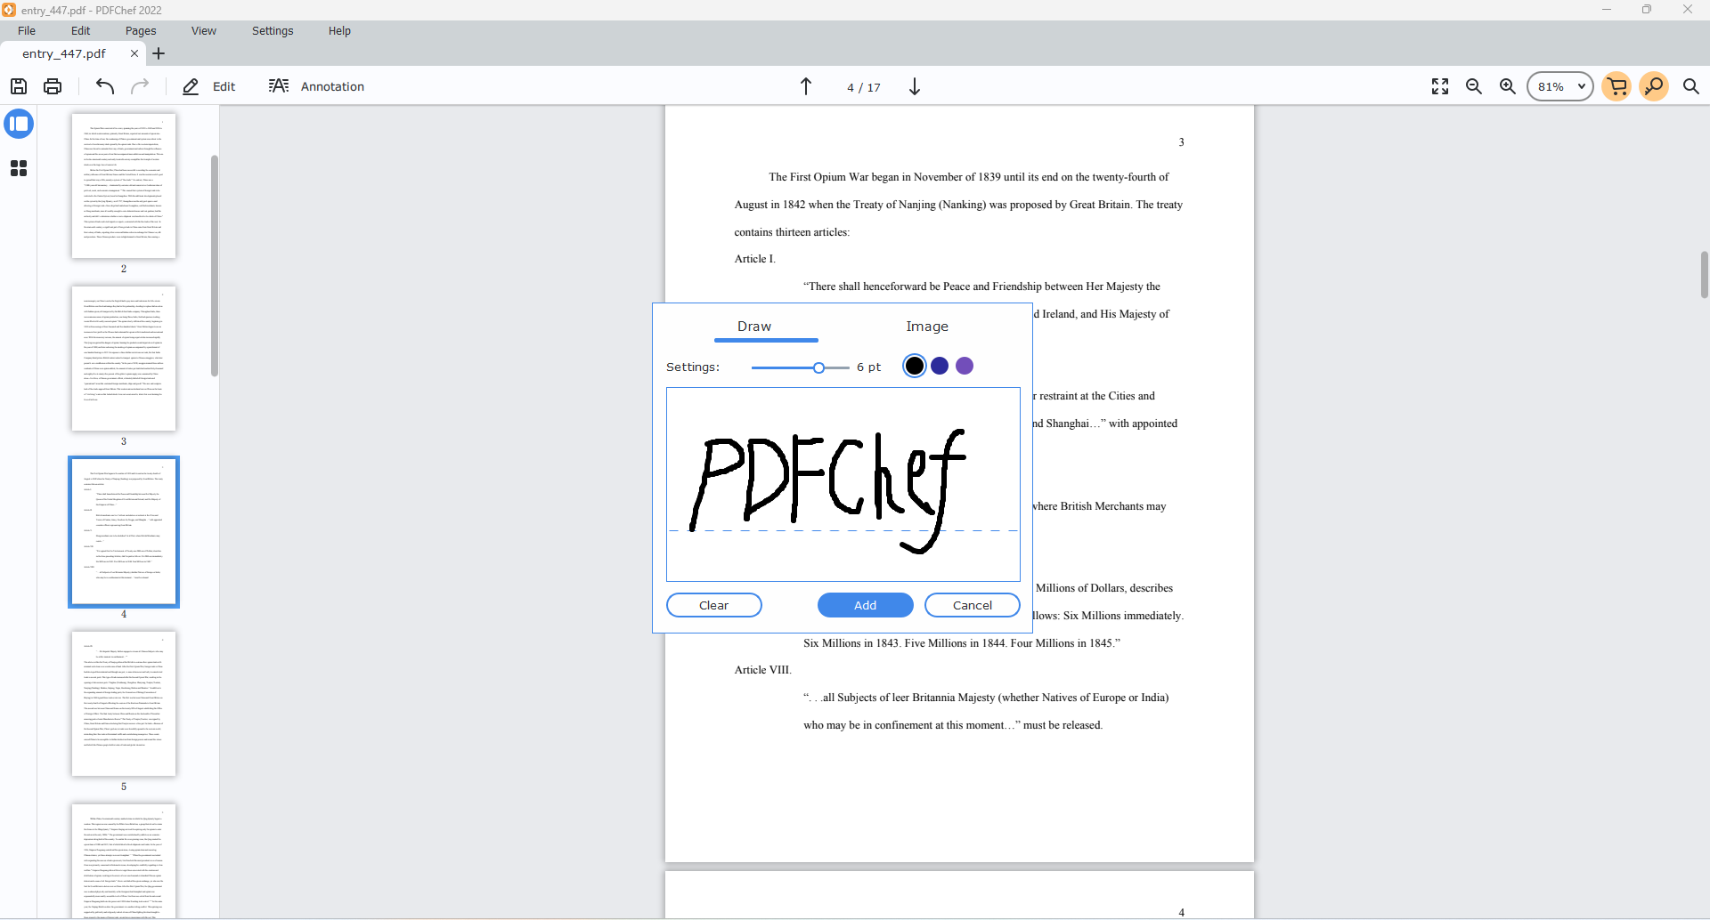This screenshot has width=1710, height=920.
Task: Close the entry_447.pdf tab
Action: 134,53
